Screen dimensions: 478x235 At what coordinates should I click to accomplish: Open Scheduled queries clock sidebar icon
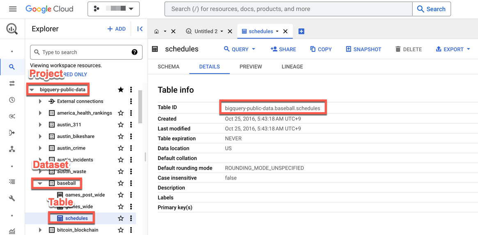pos(12,100)
